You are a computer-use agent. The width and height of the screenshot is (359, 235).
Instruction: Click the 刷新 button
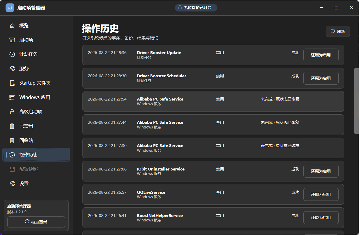tap(338, 31)
